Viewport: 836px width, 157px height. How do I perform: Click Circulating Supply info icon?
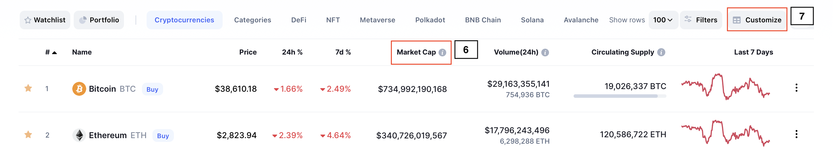click(661, 52)
